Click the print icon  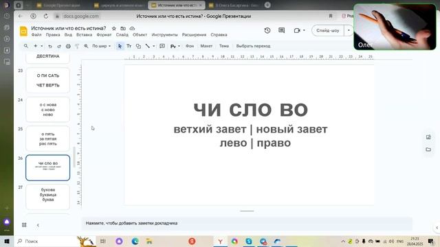pyautogui.click(x=68, y=46)
